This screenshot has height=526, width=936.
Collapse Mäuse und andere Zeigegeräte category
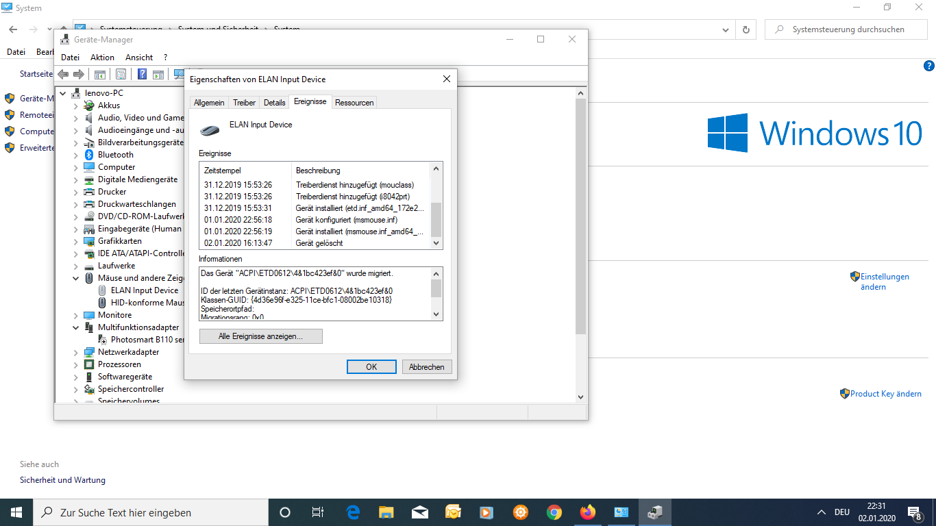coord(76,278)
